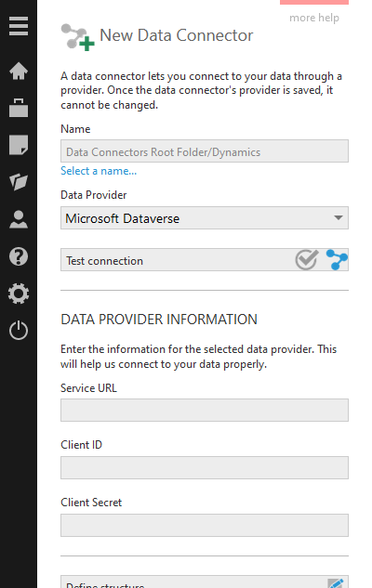Focus the Client ID field

205,467
